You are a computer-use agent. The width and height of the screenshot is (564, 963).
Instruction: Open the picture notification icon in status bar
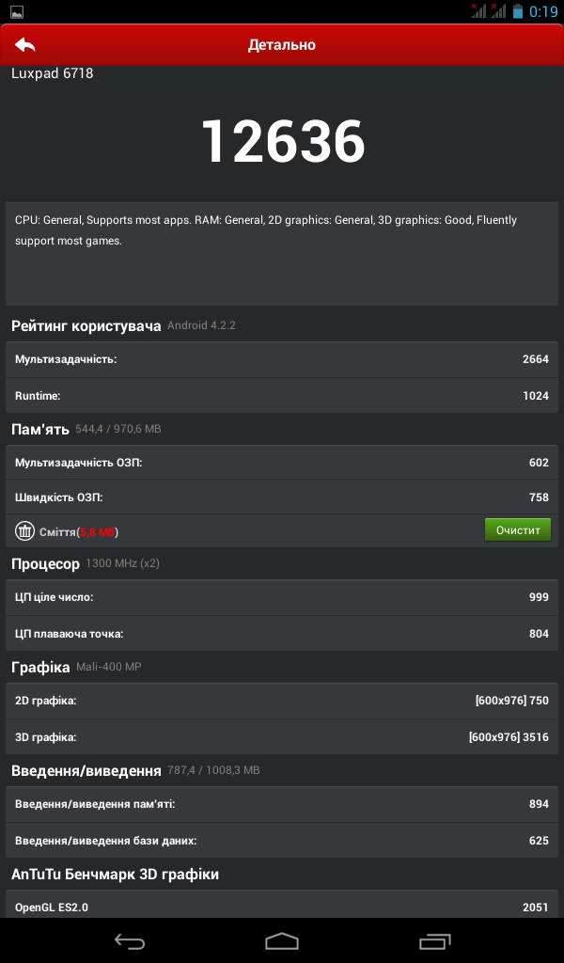pyautogui.click(x=17, y=11)
